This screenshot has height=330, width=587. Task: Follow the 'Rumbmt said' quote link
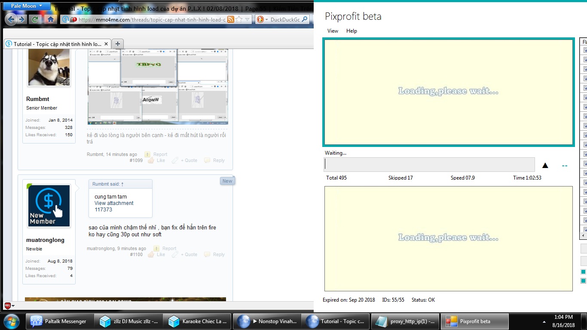tap(108, 184)
